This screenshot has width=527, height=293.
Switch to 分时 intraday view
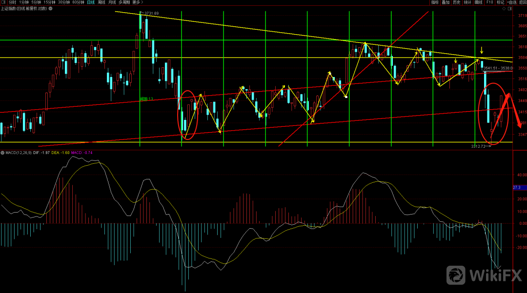12,2
